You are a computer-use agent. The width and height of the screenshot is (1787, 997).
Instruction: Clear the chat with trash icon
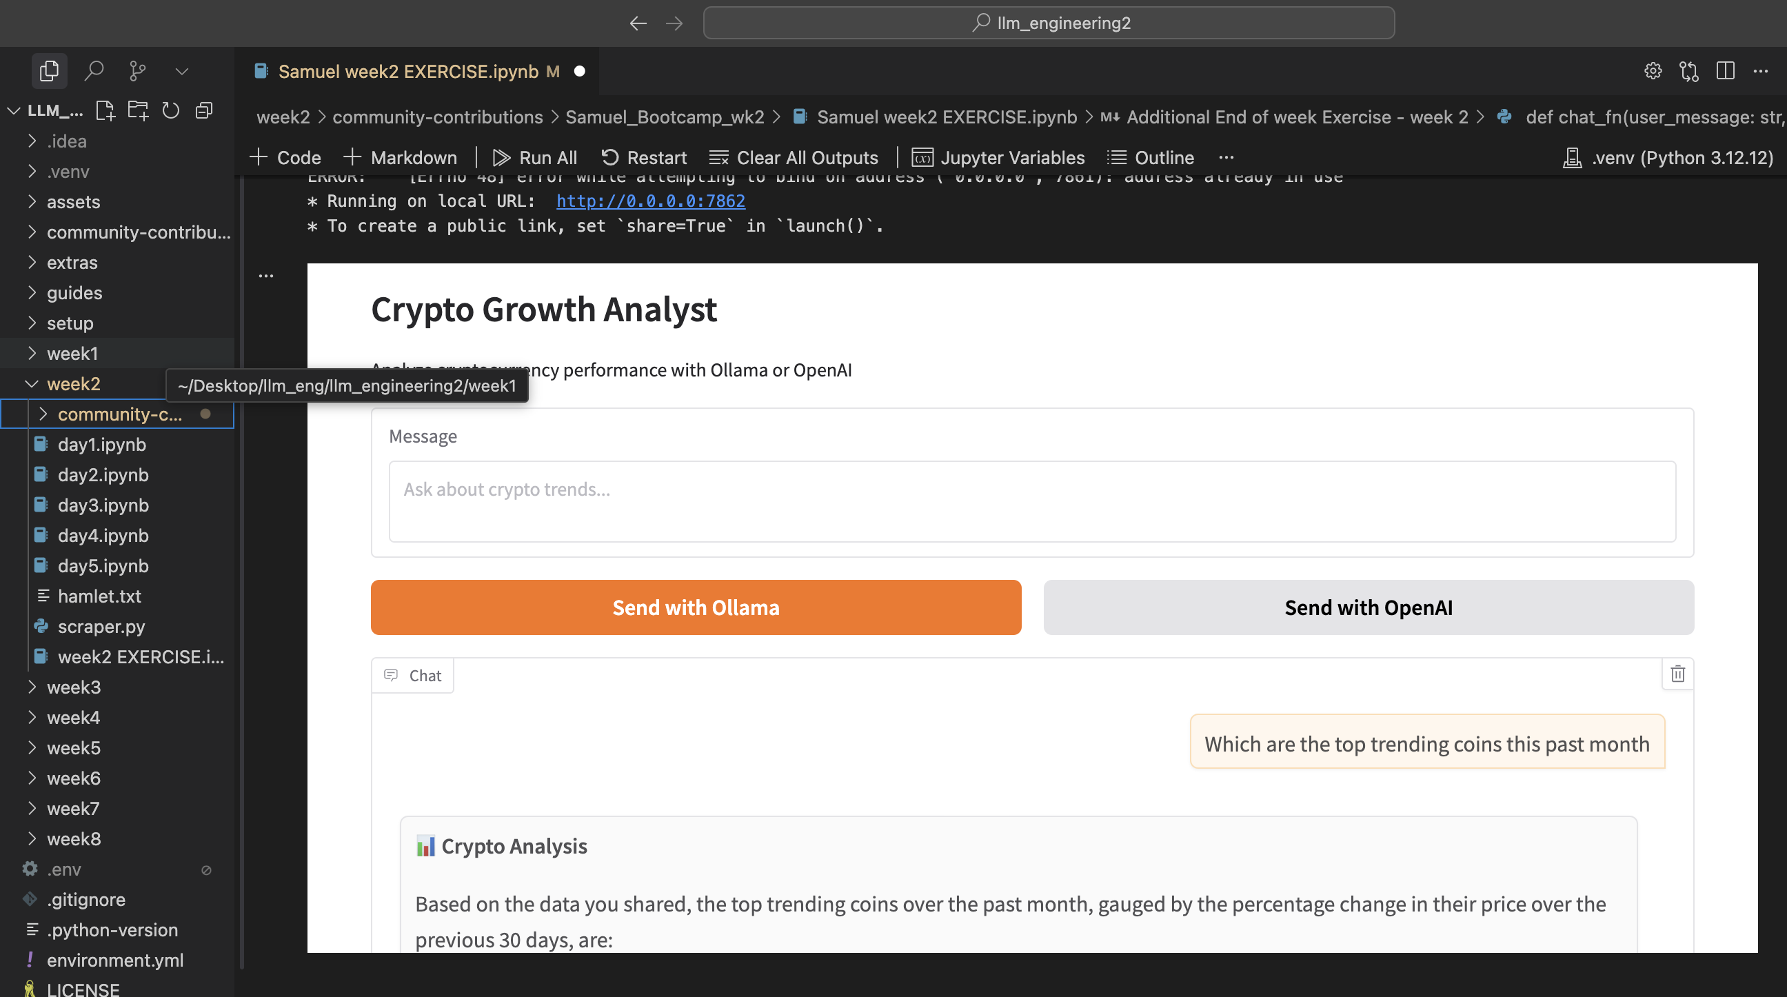tap(1677, 674)
